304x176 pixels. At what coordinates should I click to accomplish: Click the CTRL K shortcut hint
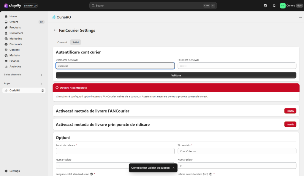click(209, 6)
